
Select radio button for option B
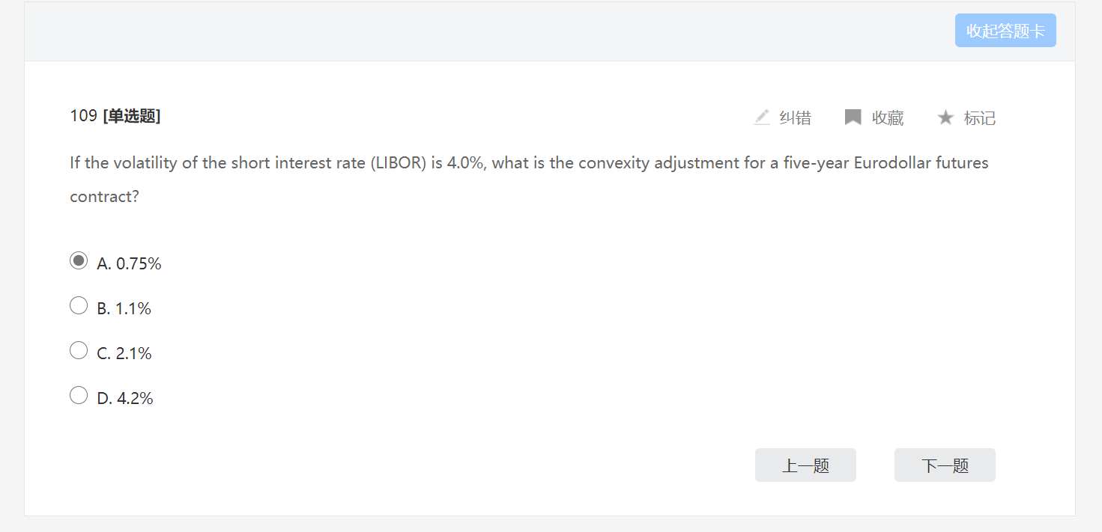(x=79, y=305)
